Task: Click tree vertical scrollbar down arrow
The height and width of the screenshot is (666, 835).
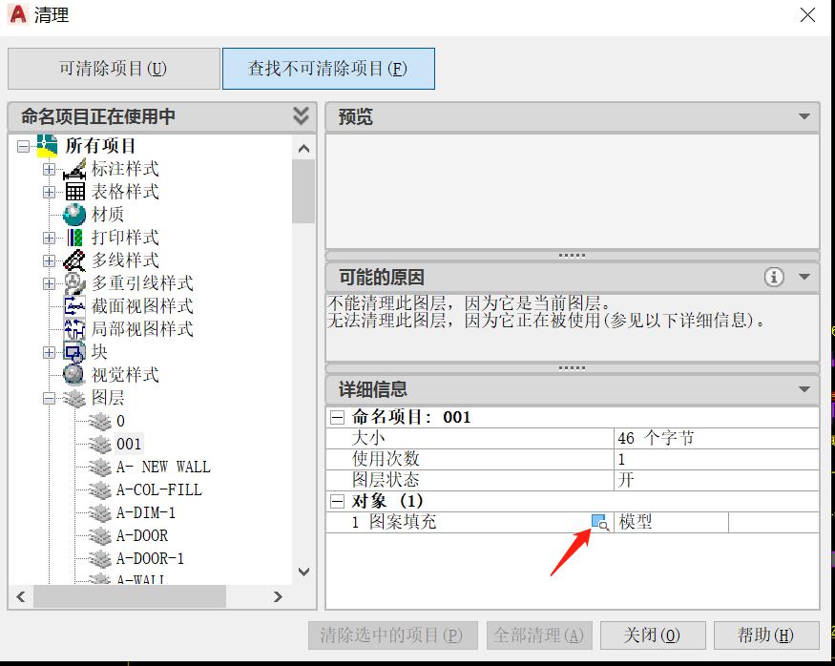Action: [x=303, y=572]
